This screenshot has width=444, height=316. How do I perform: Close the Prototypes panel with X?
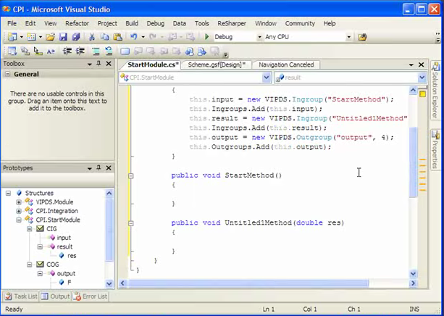click(x=109, y=168)
